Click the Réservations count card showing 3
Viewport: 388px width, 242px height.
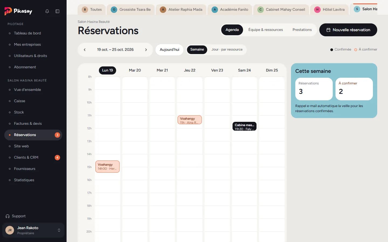click(x=314, y=89)
